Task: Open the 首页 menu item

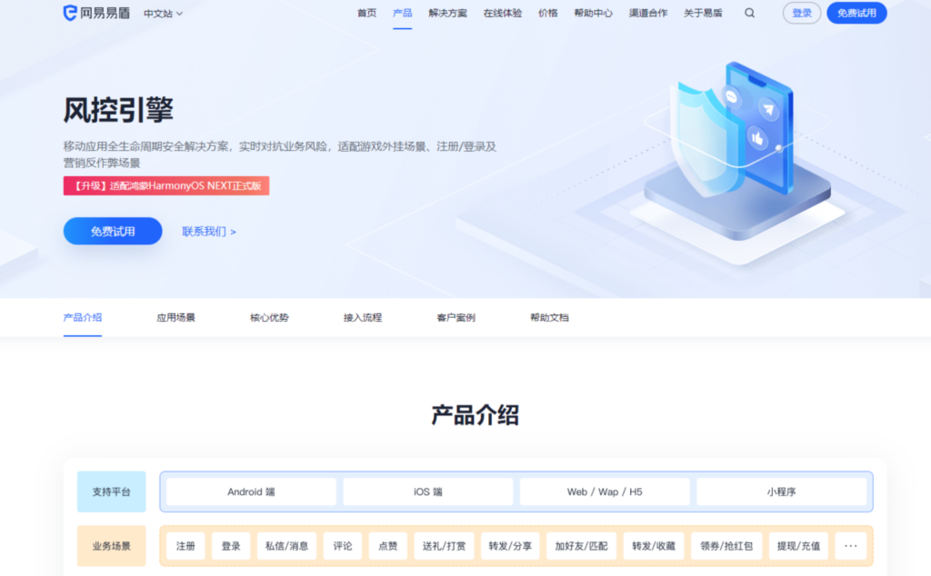Action: click(366, 13)
